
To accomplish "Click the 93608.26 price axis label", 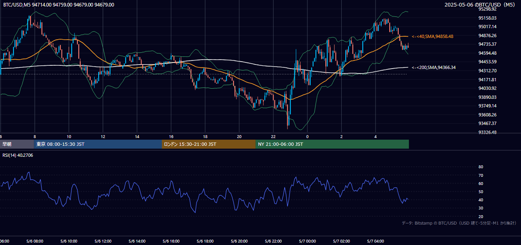I will (x=487, y=115).
